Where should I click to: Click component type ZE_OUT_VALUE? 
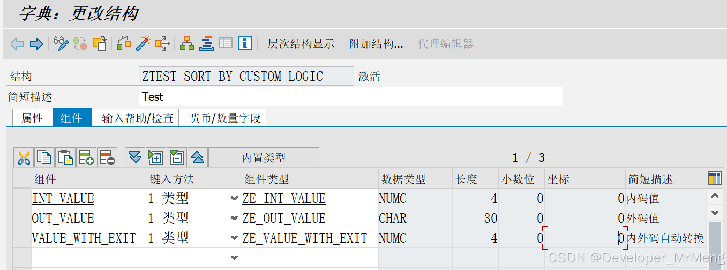(x=310, y=219)
